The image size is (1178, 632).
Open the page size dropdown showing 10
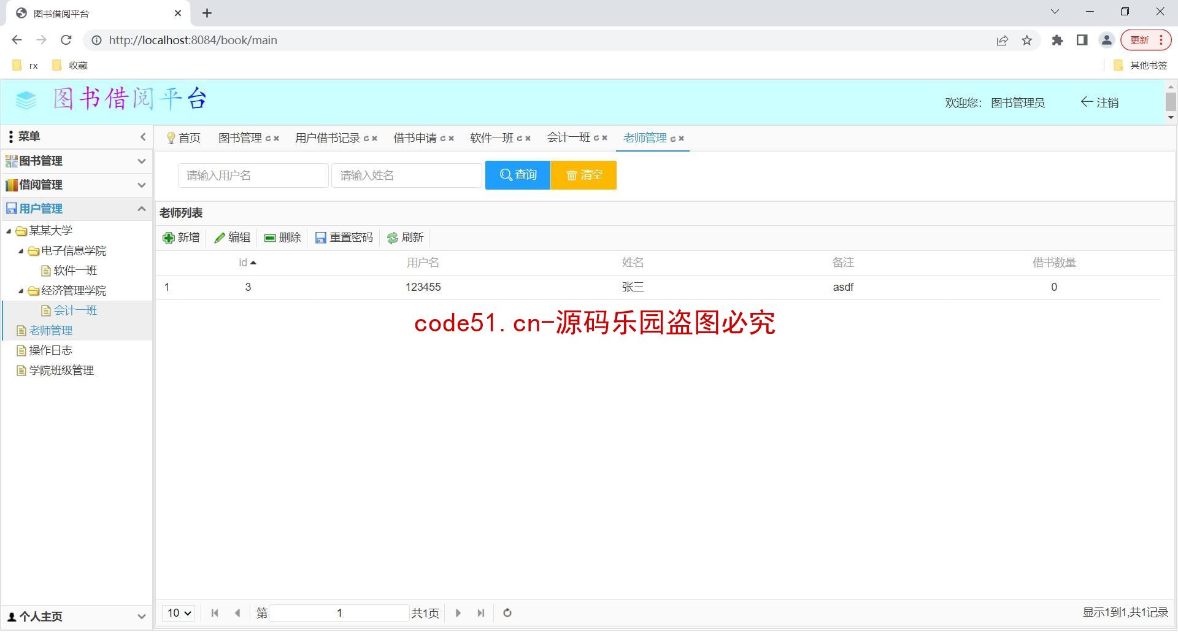pos(179,614)
